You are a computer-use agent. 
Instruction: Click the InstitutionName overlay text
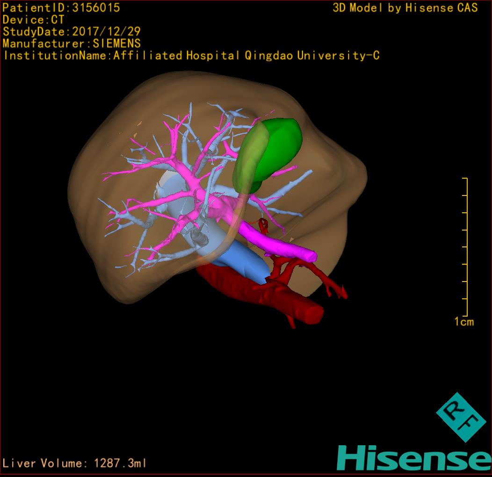192,56
